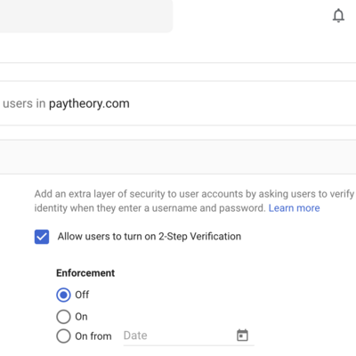356x356 pixels.
Task: Click the On from label text
Action: point(93,336)
